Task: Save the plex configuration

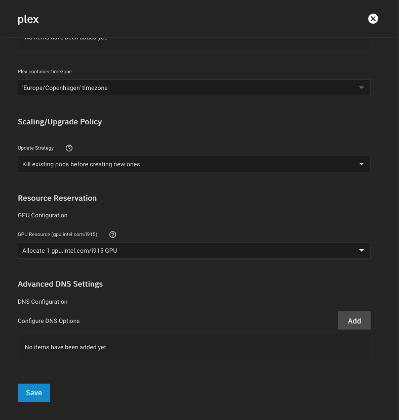Action: [x=34, y=393]
